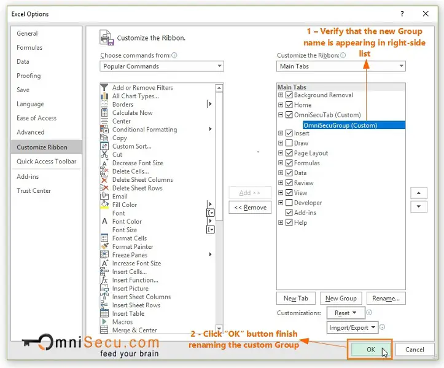
Task: Click the Custom Sort icon
Action: [x=104, y=146]
